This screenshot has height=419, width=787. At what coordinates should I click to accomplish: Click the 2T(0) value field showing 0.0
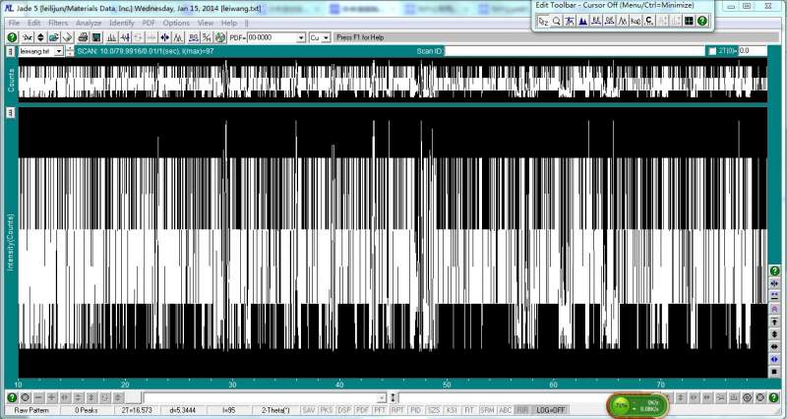pos(753,51)
